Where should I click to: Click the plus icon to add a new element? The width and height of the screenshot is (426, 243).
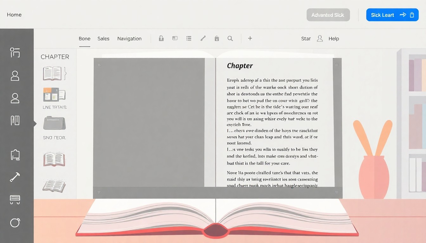pyautogui.click(x=250, y=38)
